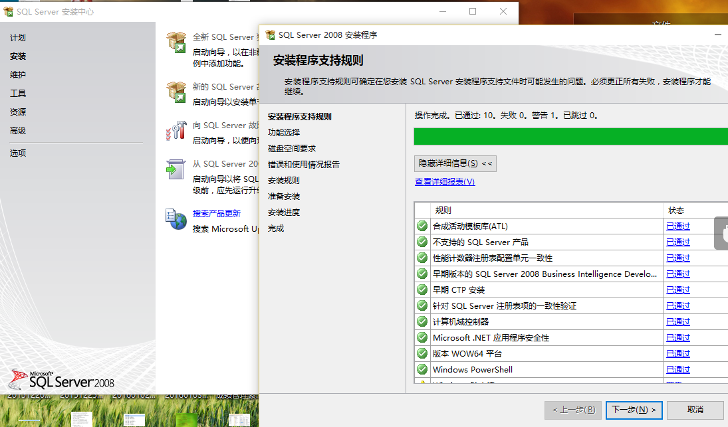Screen dimensions: 728x427
Task: Click the check icon for 计算机域控制器
Action: (422, 321)
